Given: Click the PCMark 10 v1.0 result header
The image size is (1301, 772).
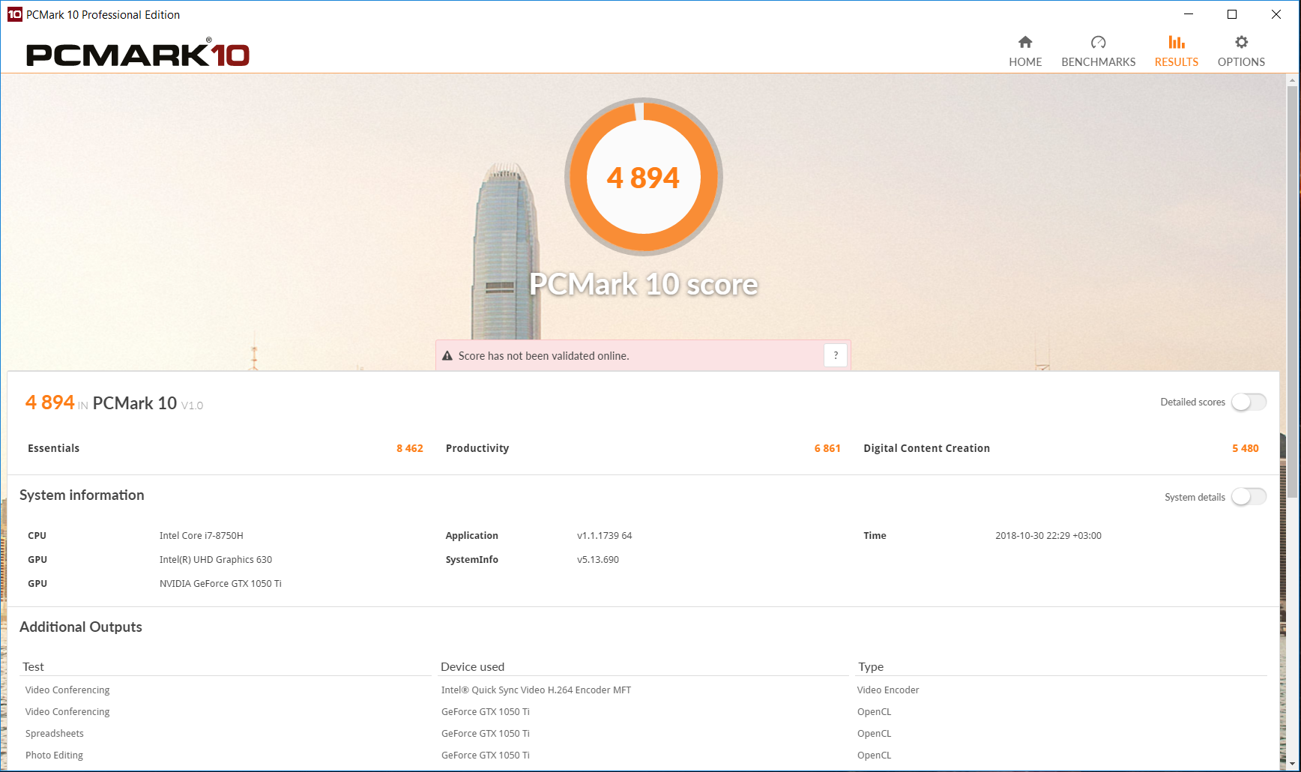Looking at the screenshot, I should point(112,402).
